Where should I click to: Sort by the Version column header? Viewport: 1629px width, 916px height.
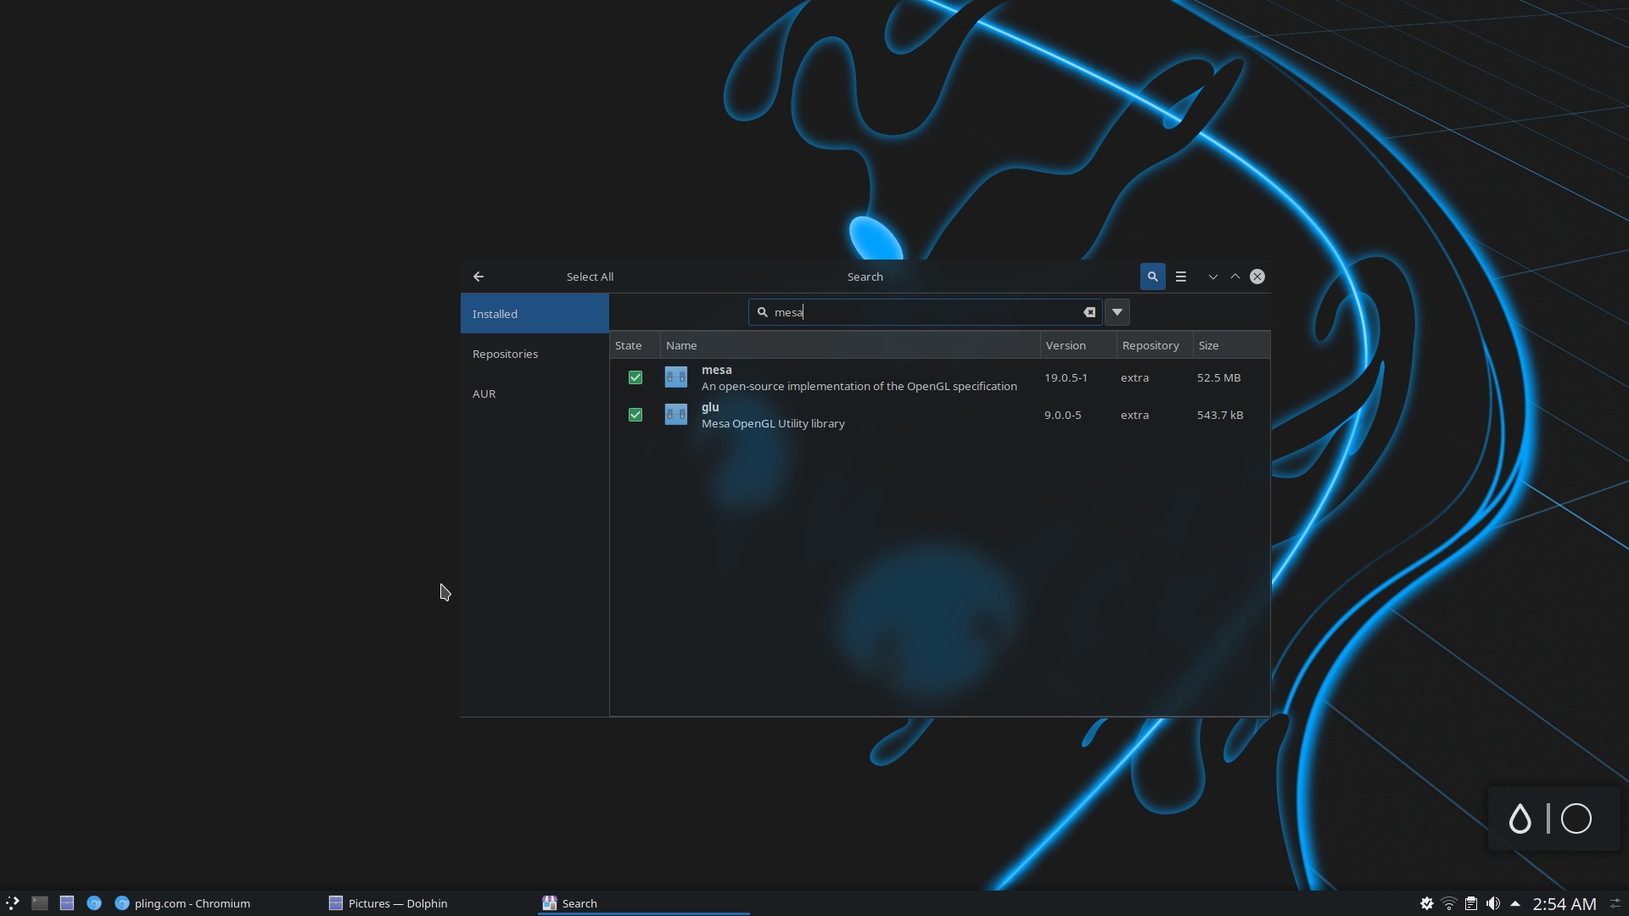click(x=1078, y=345)
